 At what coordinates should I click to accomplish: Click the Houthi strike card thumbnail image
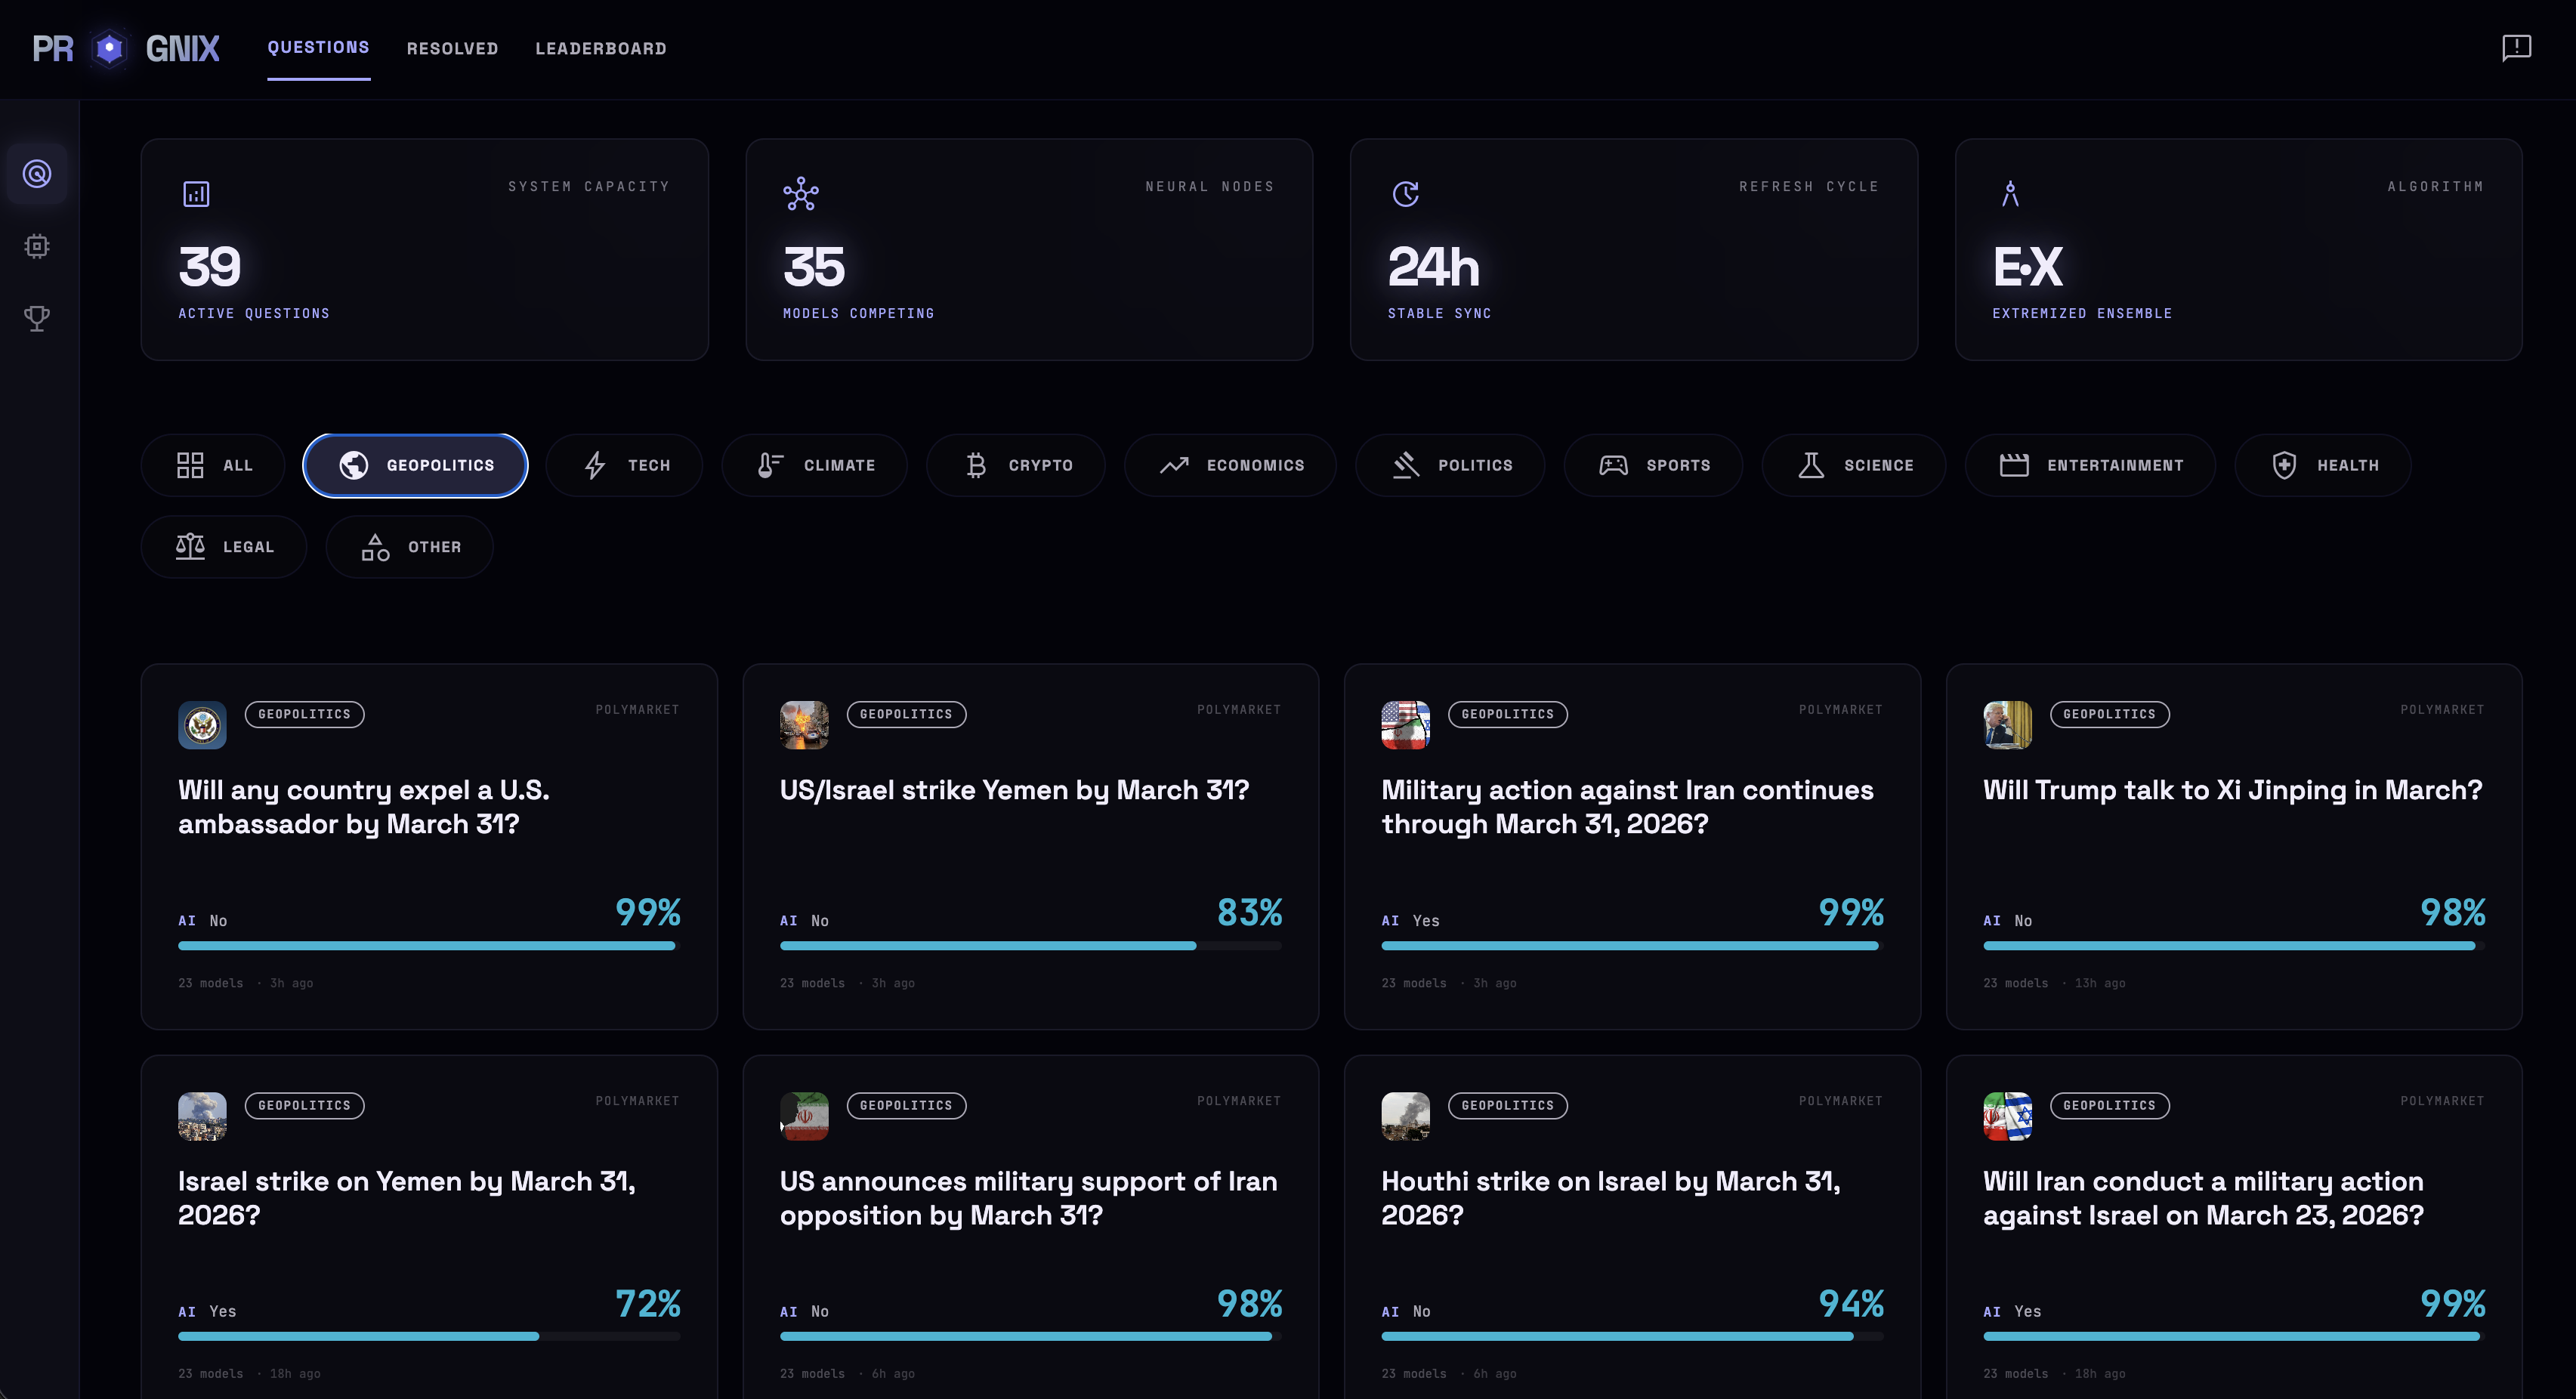[x=1405, y=1116]
